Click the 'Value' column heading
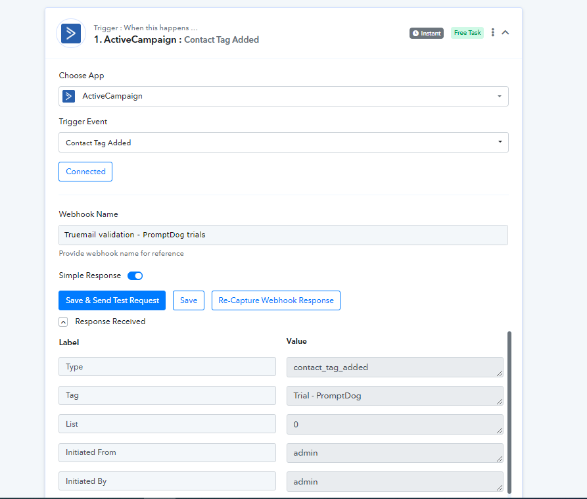The height and width of the screenshot is (499, 587). 296,341
